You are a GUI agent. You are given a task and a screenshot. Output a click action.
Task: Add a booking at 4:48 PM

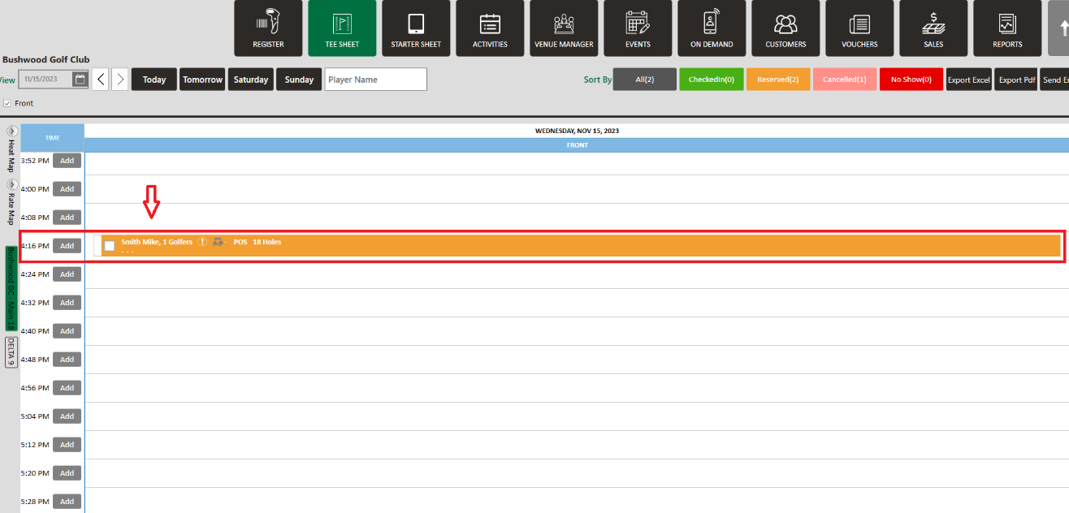(x=67, y=360)
